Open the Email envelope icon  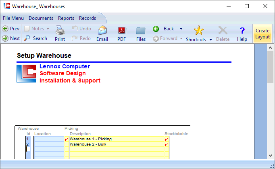(102, 31)
